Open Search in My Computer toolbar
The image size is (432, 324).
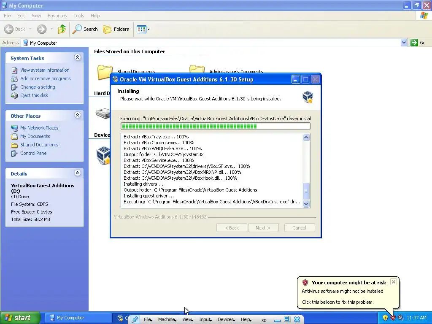pos(85,29)
